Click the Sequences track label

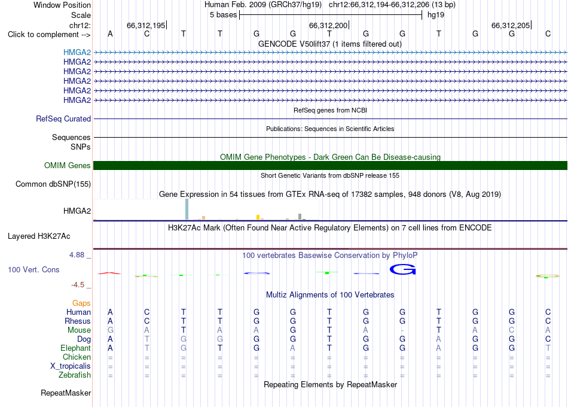click(x=71, y=138)
